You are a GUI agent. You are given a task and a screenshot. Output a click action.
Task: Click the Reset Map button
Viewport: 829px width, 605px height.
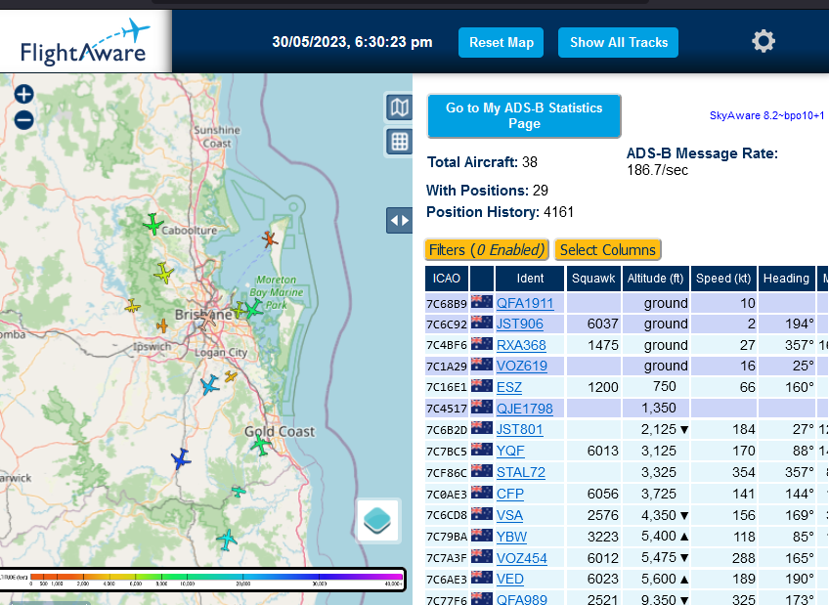click(502, 42)
